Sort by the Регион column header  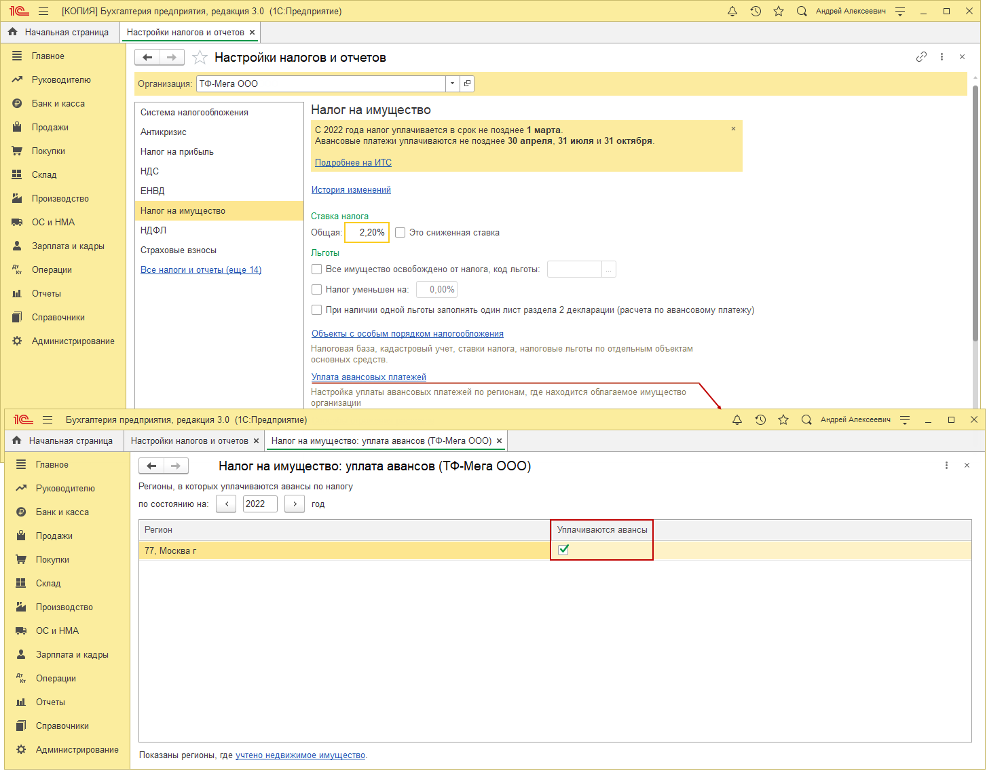pyautogui.click(x=345, y=530)
